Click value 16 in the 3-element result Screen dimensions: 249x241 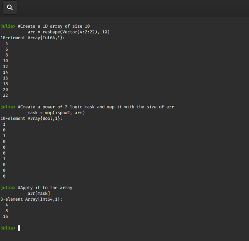(x=5, y=216)
